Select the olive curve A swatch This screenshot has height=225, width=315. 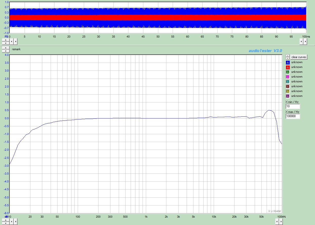(288, 91)
